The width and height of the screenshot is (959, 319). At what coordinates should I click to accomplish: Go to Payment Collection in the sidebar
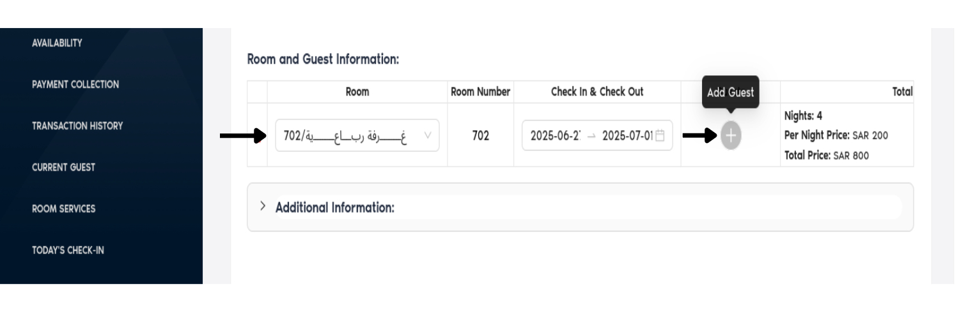point(75,84)
